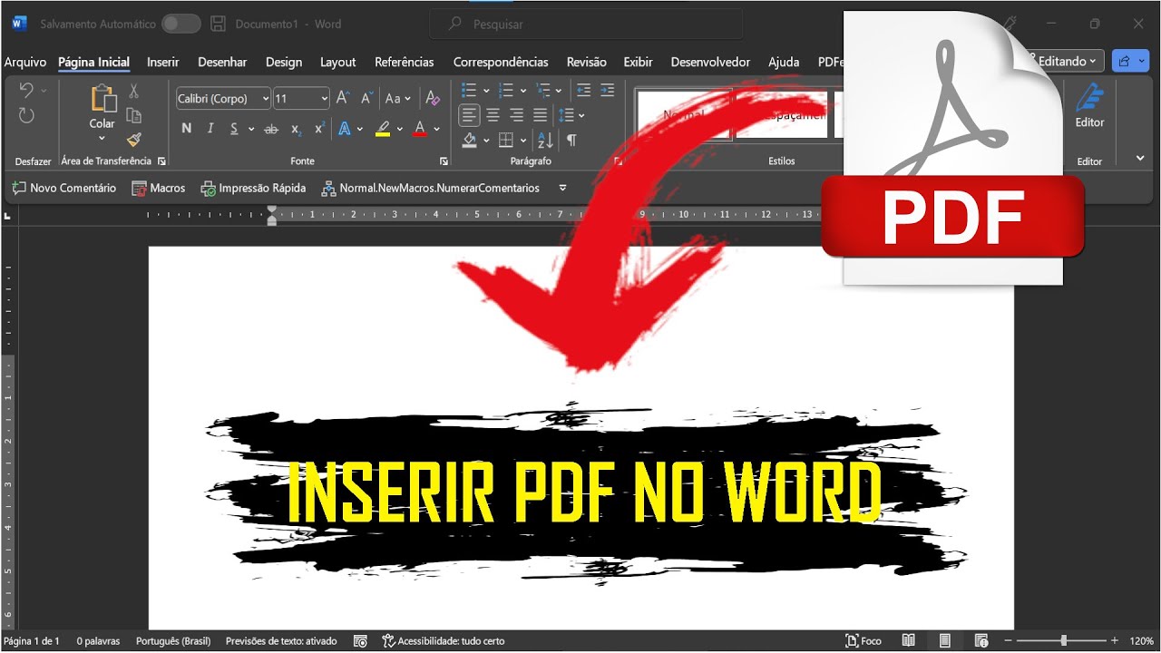Click the multilevel list icon
1161x653 pixels.
543,91
